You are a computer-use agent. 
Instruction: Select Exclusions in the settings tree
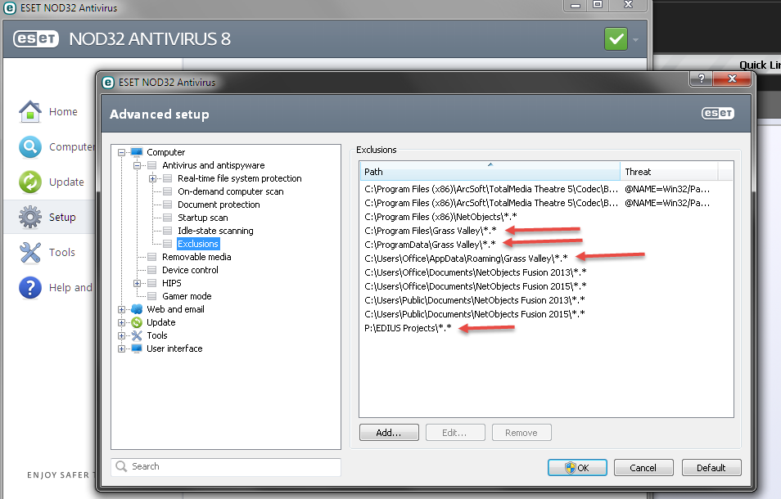(198, 244)
